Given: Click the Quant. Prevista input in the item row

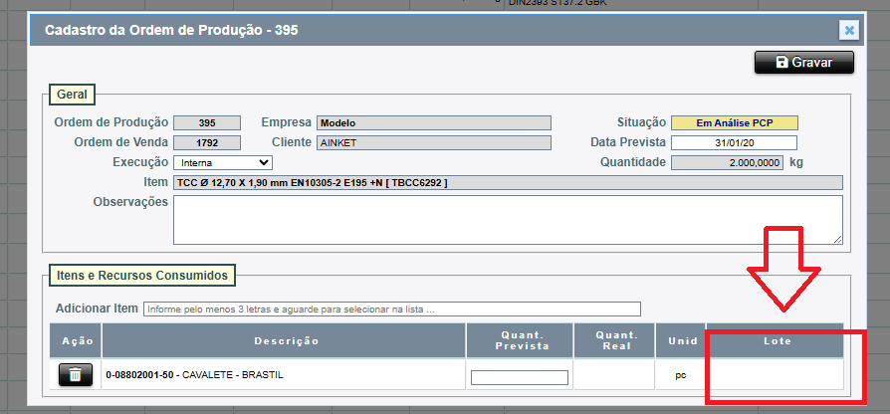Looking at the screenshot, I should pyautogui.click(x=519, y=377).
